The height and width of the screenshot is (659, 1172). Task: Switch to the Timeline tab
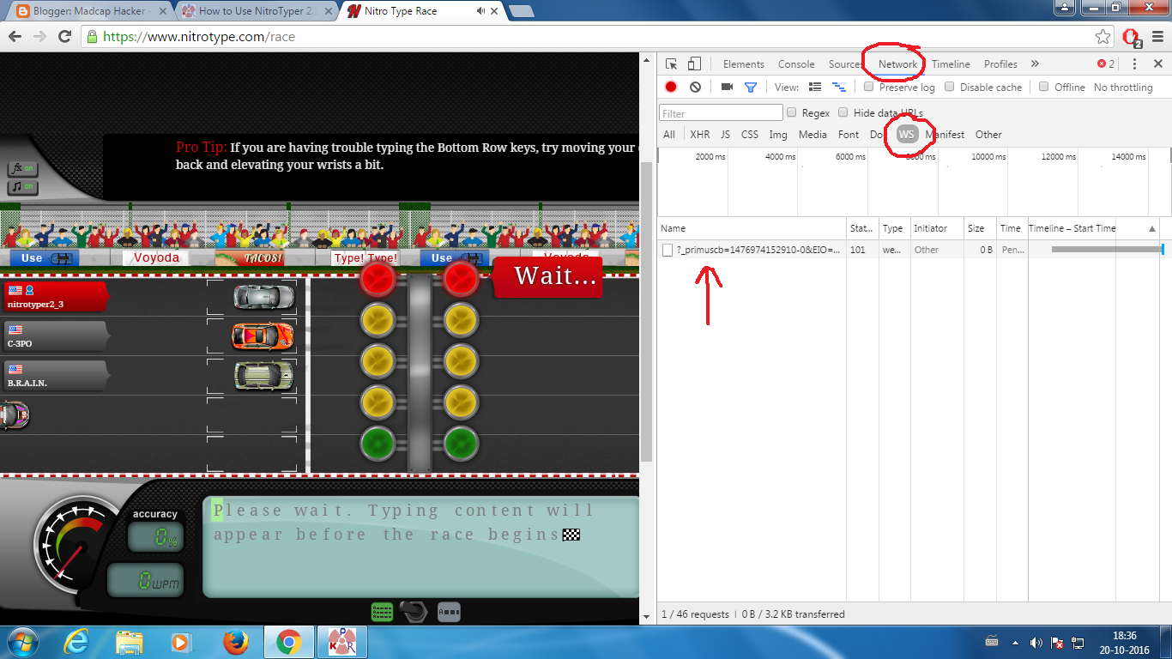(x=951, y=64)
